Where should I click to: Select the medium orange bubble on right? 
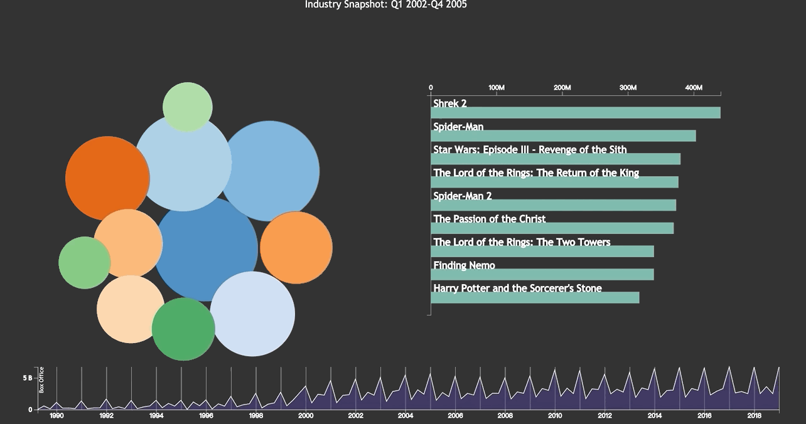click(x=296, y=247)
